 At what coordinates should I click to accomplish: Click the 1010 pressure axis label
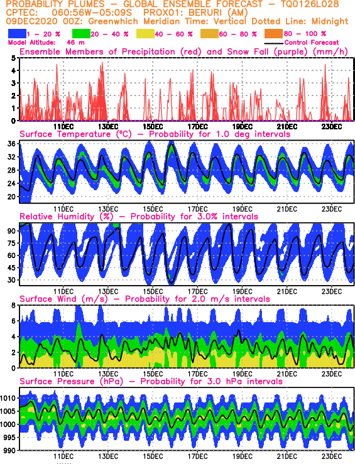coord(8,398)
